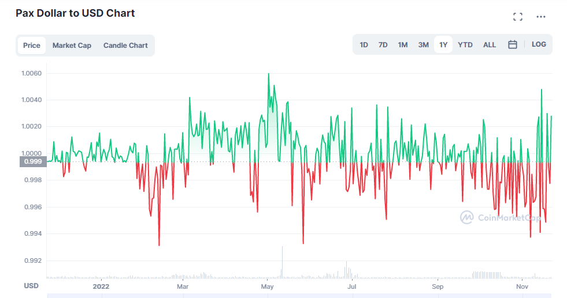The height and width of the screenshot is (298, 567).
Task: Click the May x-axis label
Action: (267, 286)
